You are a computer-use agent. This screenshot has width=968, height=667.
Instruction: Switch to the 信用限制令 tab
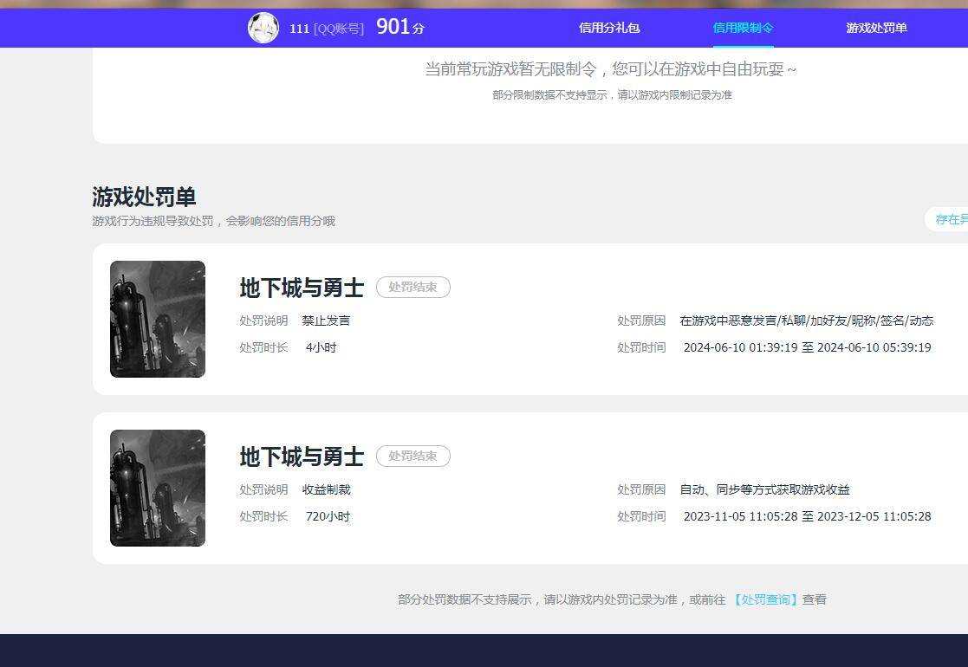tap(743, 28)
